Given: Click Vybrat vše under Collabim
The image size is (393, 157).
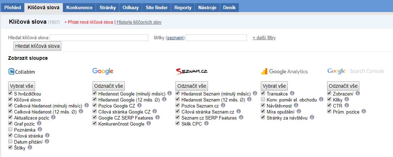Looking at the screenshot, I should [x=22, y=86].
